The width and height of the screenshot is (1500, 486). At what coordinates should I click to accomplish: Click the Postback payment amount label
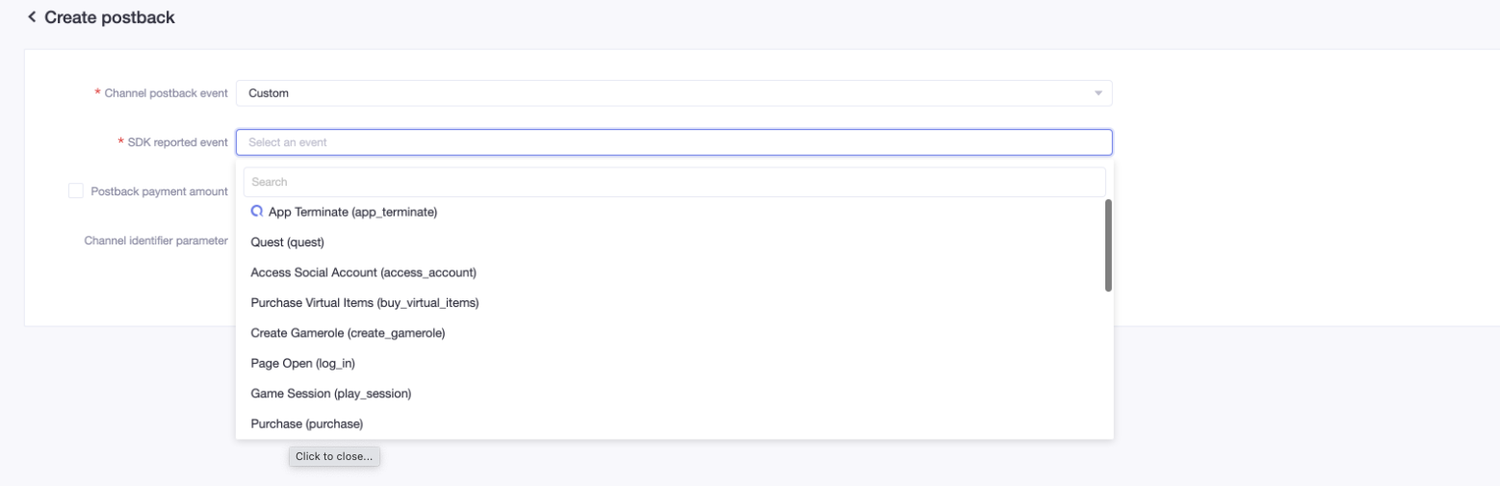159,192
